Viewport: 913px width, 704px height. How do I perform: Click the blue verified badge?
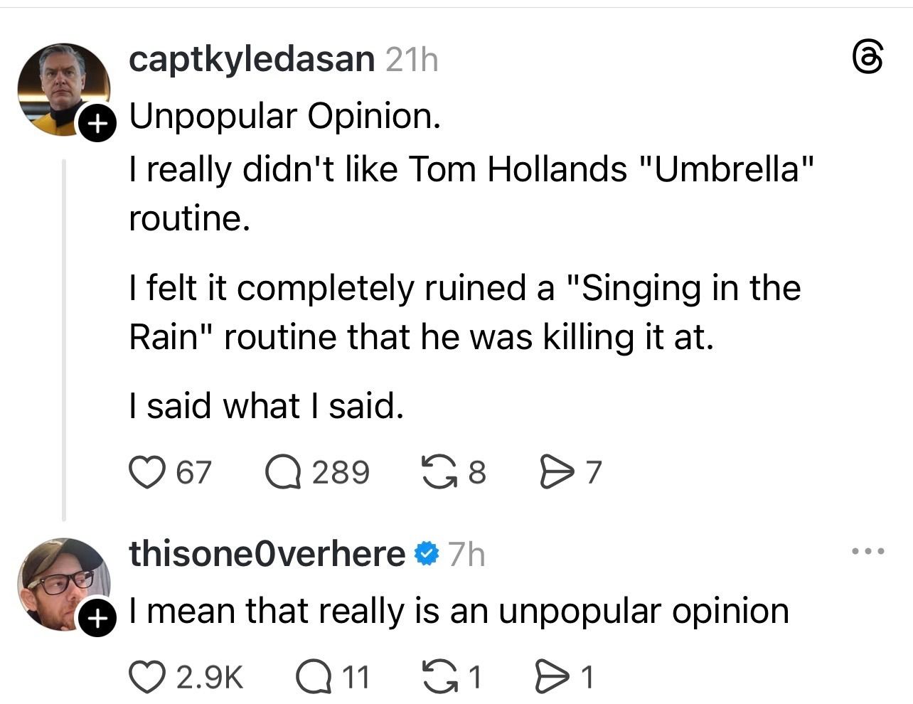tap(426, 553)
